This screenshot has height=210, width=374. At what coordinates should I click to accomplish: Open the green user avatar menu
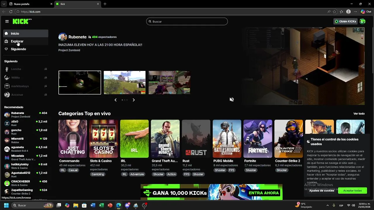coord(362,21)
